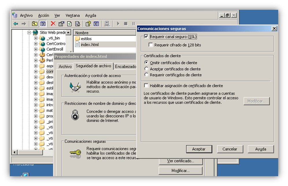The height and width of the screenshot is (186, 288).
Task: Select Aceptar certificados de cliente
Action: click(146, 69)
